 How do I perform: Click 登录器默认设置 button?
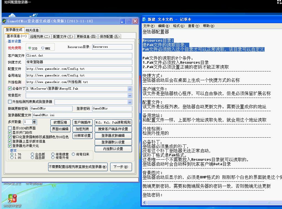tap(113, 142)
